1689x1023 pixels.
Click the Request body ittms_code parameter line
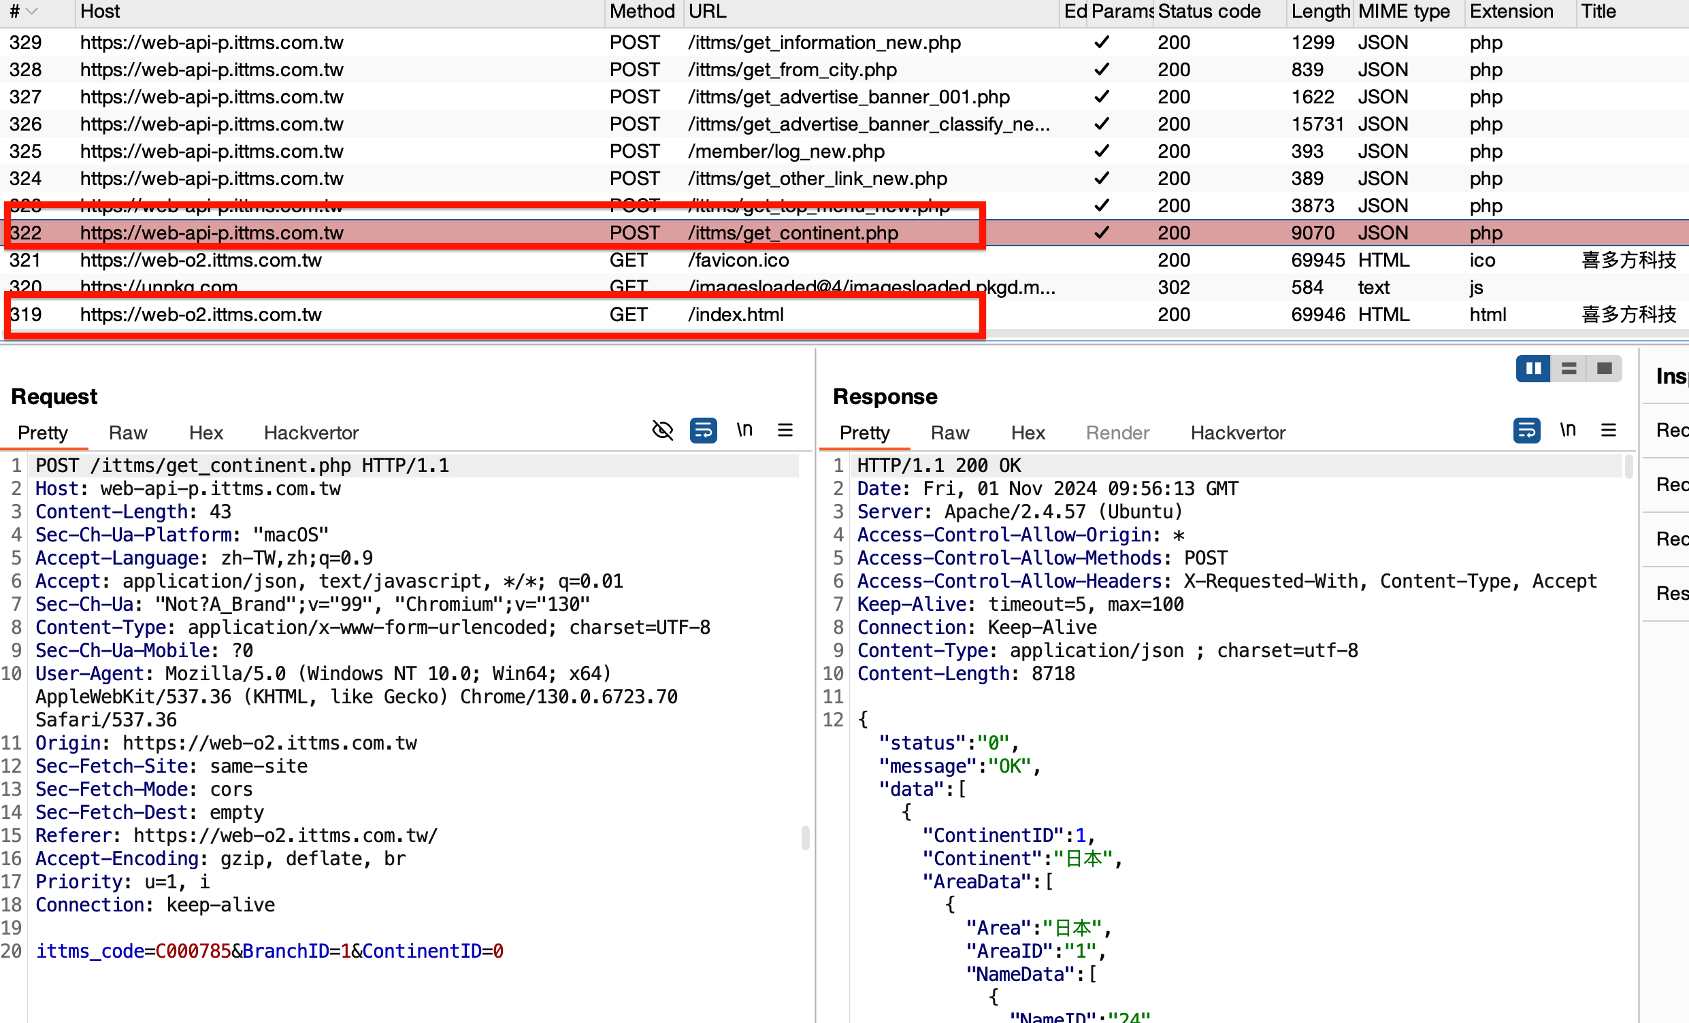269,951
